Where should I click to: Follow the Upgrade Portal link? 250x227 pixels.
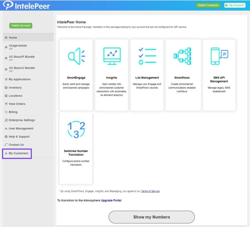[111, 200]
